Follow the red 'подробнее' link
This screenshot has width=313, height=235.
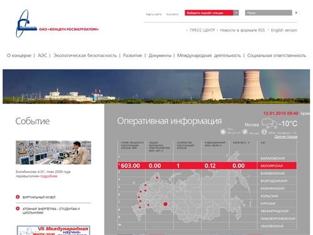[49, 176]
